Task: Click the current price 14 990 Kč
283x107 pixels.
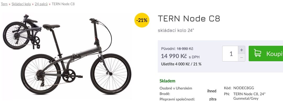Action: pos(174,56)
